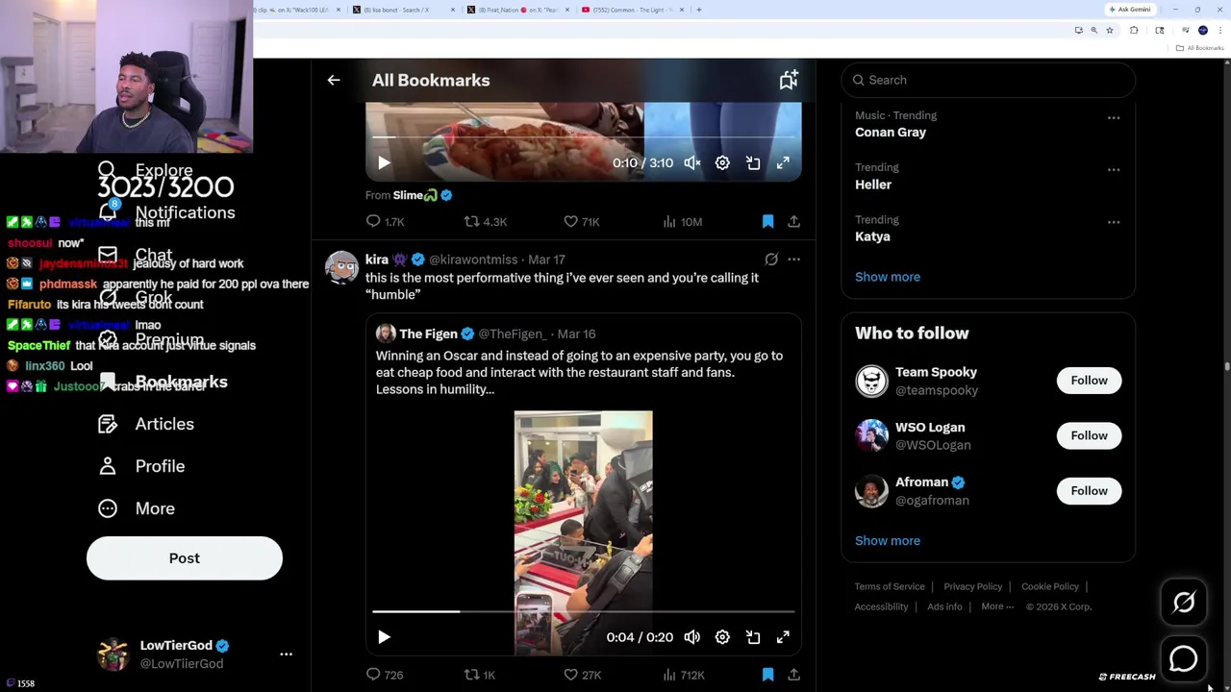Viewport: 1231px width, 692px height.
Task: Share kira's post
Action: 793,675
